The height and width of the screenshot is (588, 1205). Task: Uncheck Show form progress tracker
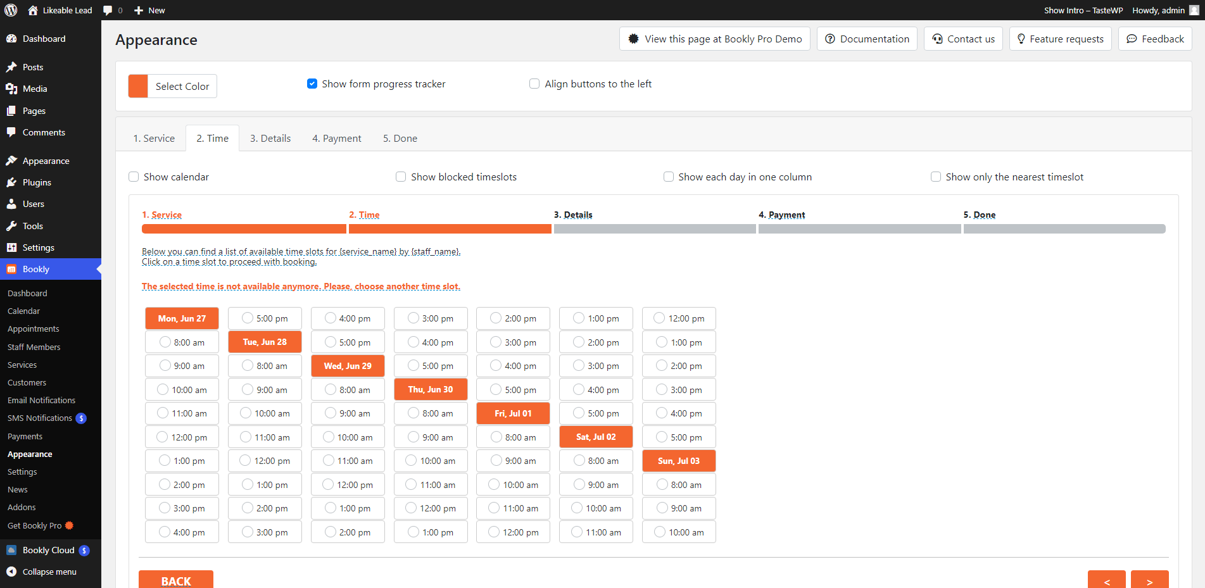312,84
